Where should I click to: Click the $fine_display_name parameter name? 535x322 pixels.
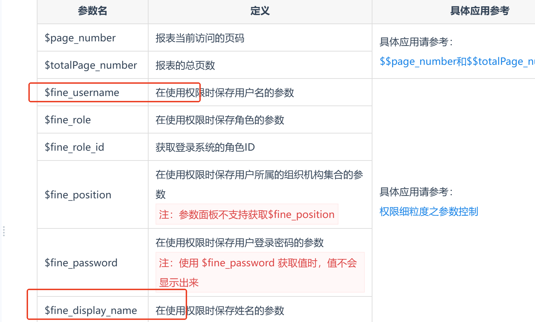(x=91, y=310)
